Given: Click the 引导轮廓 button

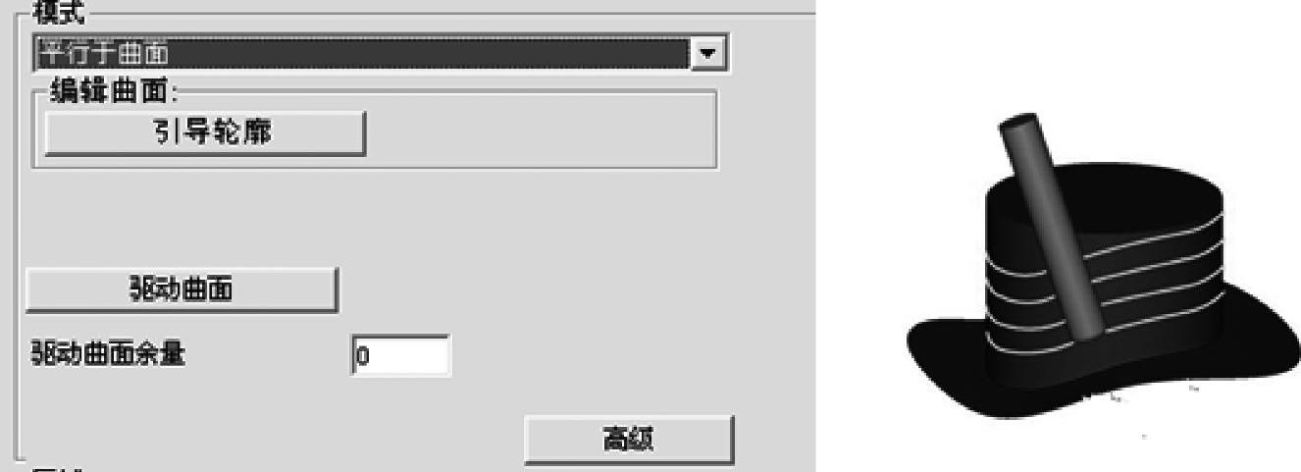Looking at the screenshot, I should [205, 133].
